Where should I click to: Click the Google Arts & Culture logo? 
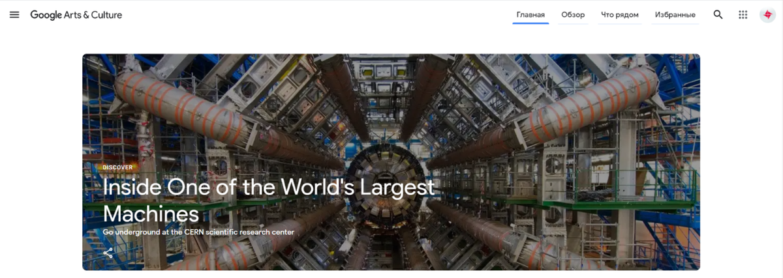[76, 15]
